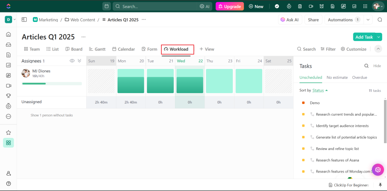The height and width of the screenshot is (191, 387).
Task: Open the notepad icon in top bar
Action: 300,6
